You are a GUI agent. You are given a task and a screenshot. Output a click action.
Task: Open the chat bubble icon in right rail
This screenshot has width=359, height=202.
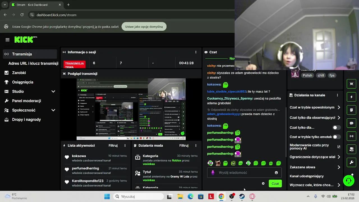tap(351, 123)
